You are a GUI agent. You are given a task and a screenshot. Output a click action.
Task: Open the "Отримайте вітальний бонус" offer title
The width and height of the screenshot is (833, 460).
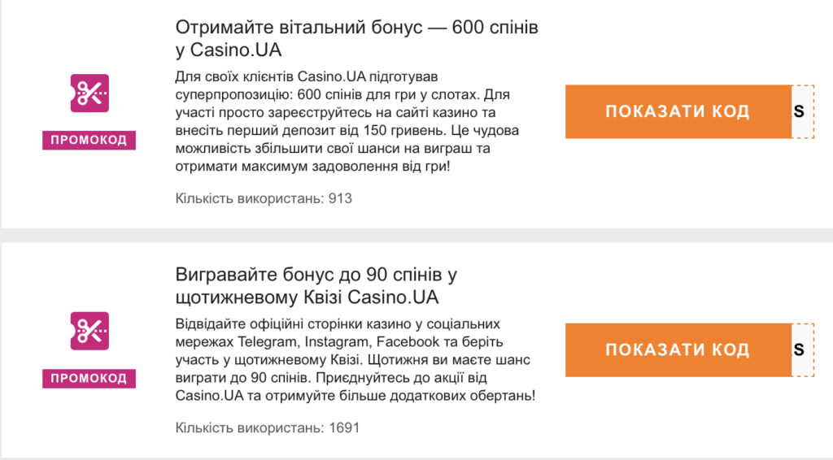pyautogui.click(x=356, y=38)
